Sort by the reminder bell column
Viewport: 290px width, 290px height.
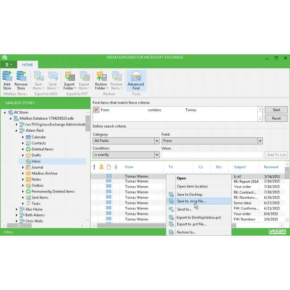coord(101,167)
